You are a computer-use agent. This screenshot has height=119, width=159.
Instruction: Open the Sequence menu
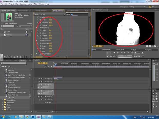tap(23, 4)
